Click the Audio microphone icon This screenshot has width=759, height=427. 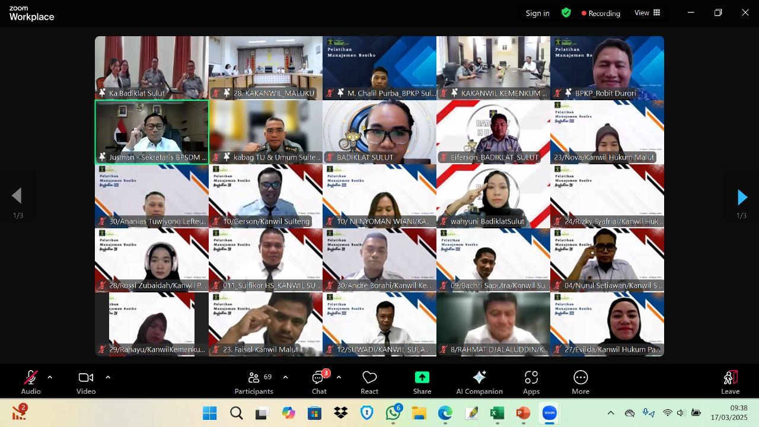[30, 378]
